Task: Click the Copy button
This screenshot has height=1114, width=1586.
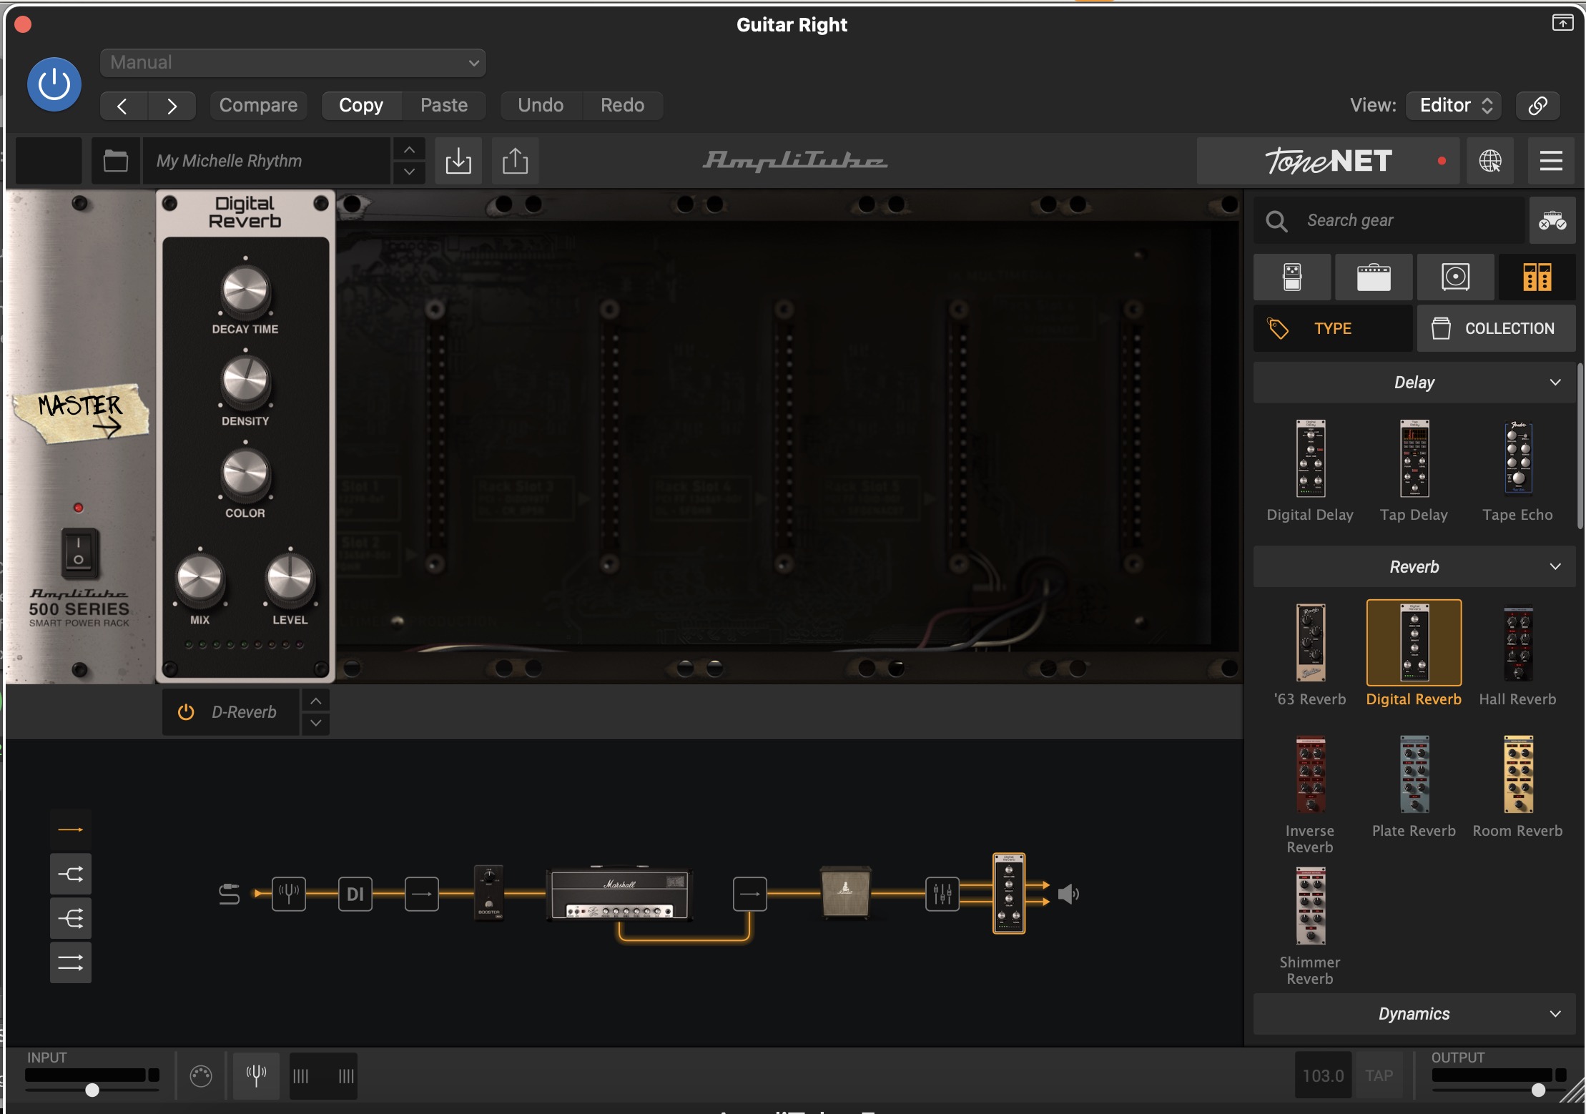Action: click(361, 106)
